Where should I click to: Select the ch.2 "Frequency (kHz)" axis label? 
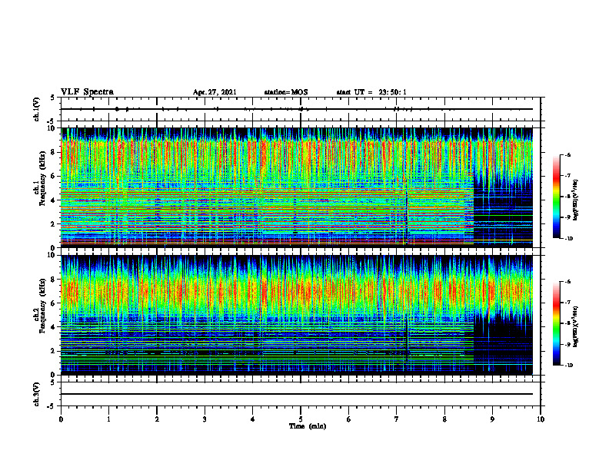coord(42,306)
